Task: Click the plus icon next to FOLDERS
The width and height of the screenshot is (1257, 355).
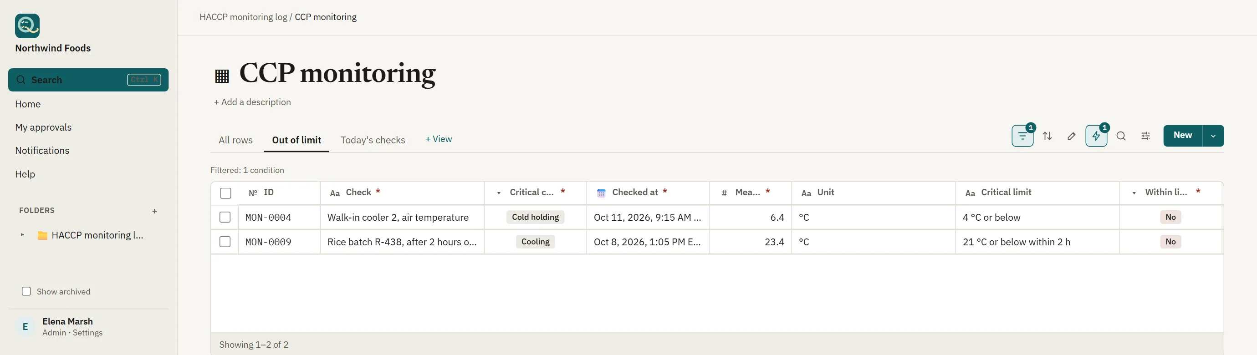Action: [155, 211]
